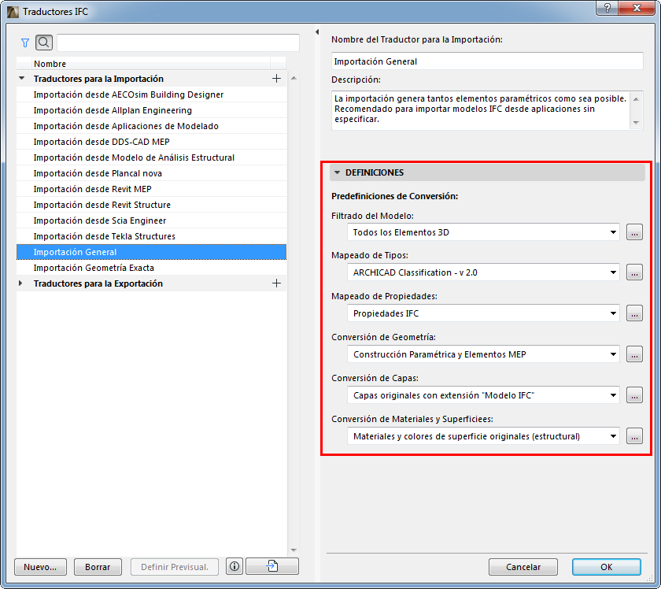The height and width of the screenshot is (589, 661).
Task: Select Importación desde Tekla Structures
Action: click(x=151, y=236)
